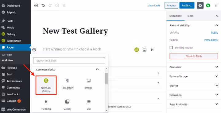The image size is (221, 113).
Task: Expand the Featured Image section
Action: (194, 76)
